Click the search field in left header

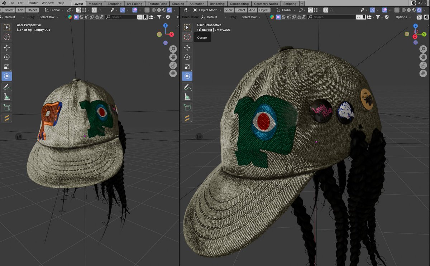click(121, 17)
